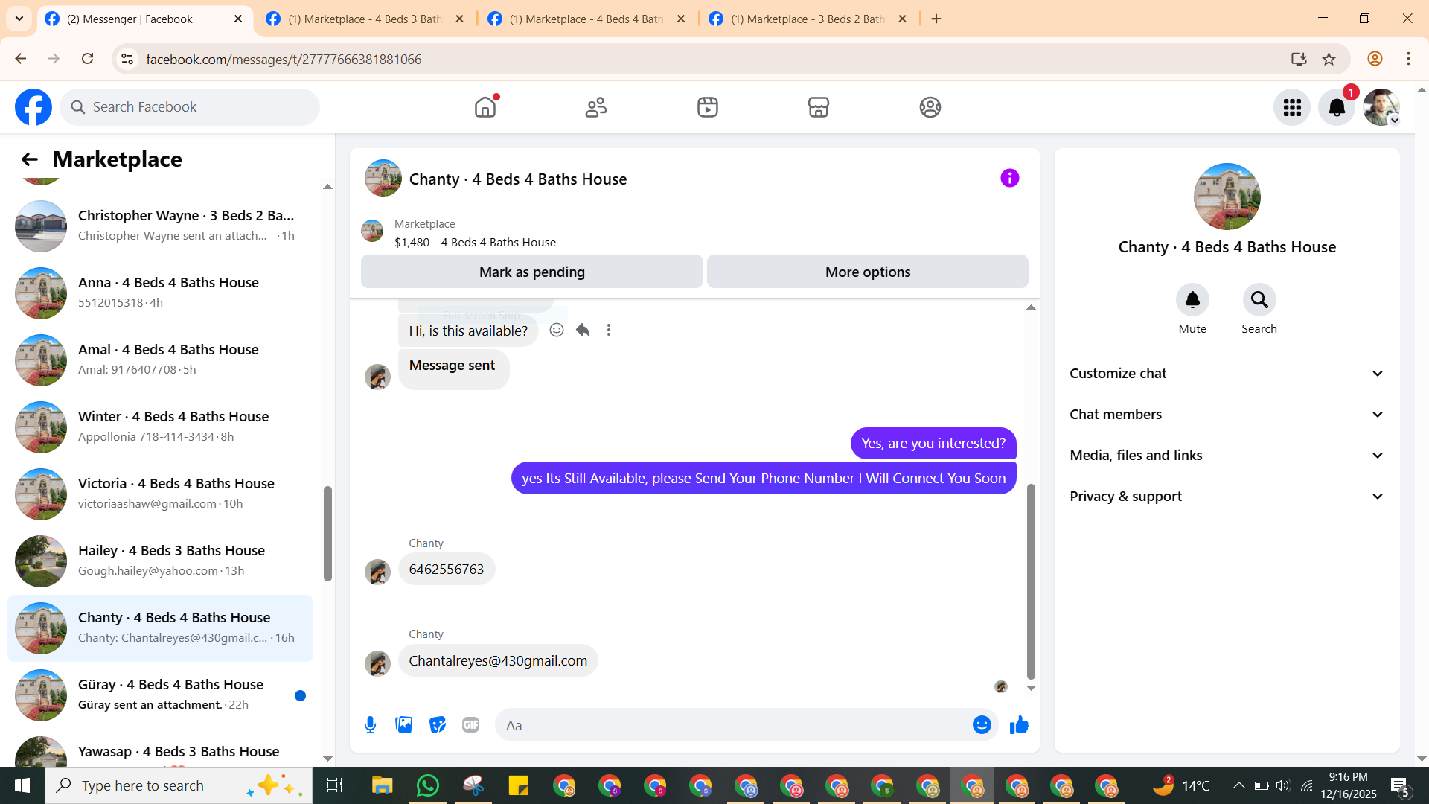This screenshot has width=1429, height=804.
Task: Expand Chat members section
Action: click(1227, 415)
